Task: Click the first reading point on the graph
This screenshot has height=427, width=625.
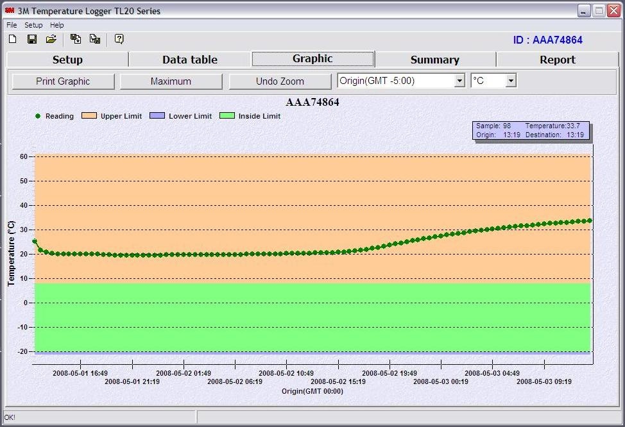Action: pyautogui.click(x=35, y=241)
